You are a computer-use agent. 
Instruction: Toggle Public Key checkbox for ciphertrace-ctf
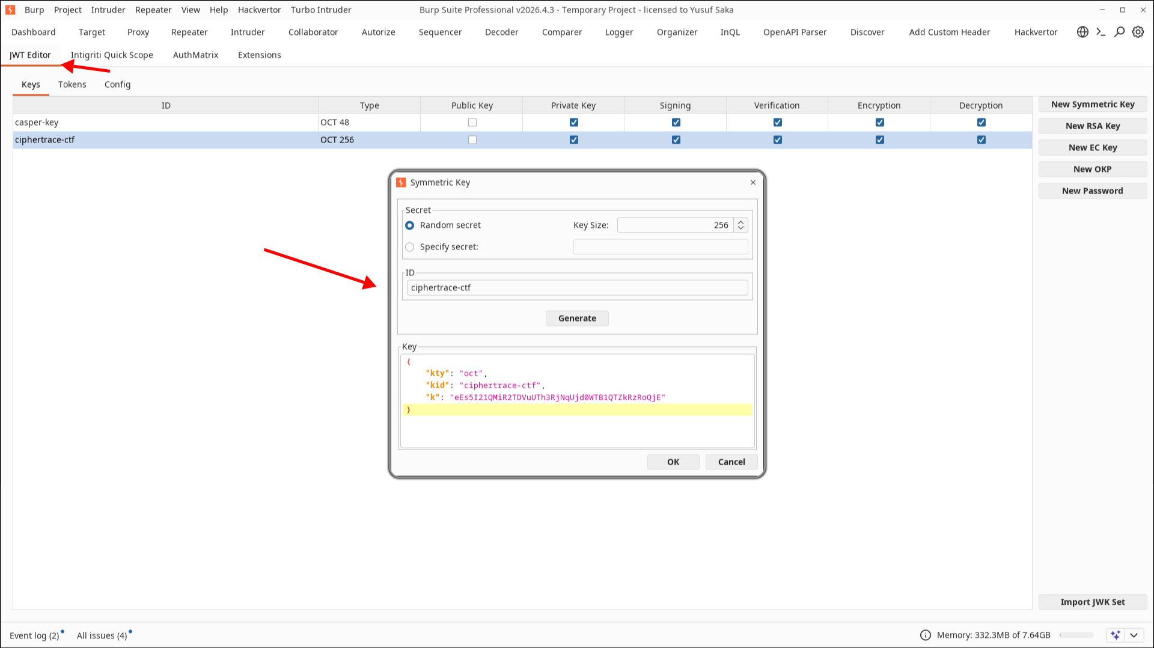point(472,140)
